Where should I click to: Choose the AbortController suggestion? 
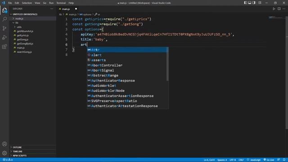click(x=127, y=65)
